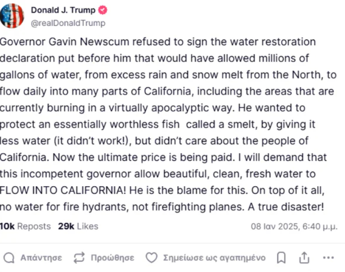345x272 pixels.
Task: Open the share upload icon
Action: click(x=304, y=258)
